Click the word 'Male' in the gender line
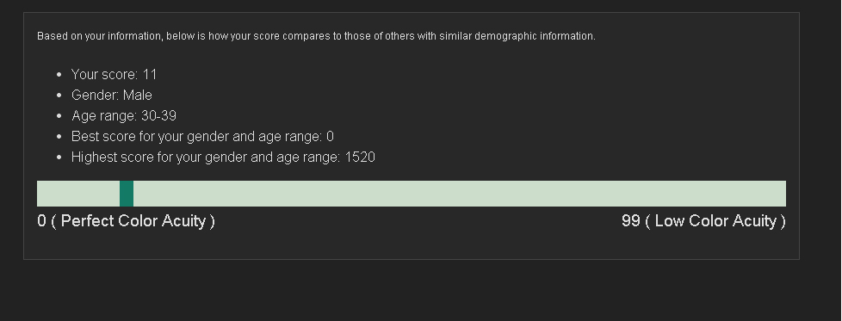The width and height of the screenshot is (842, 321). (x=138, y=95)
